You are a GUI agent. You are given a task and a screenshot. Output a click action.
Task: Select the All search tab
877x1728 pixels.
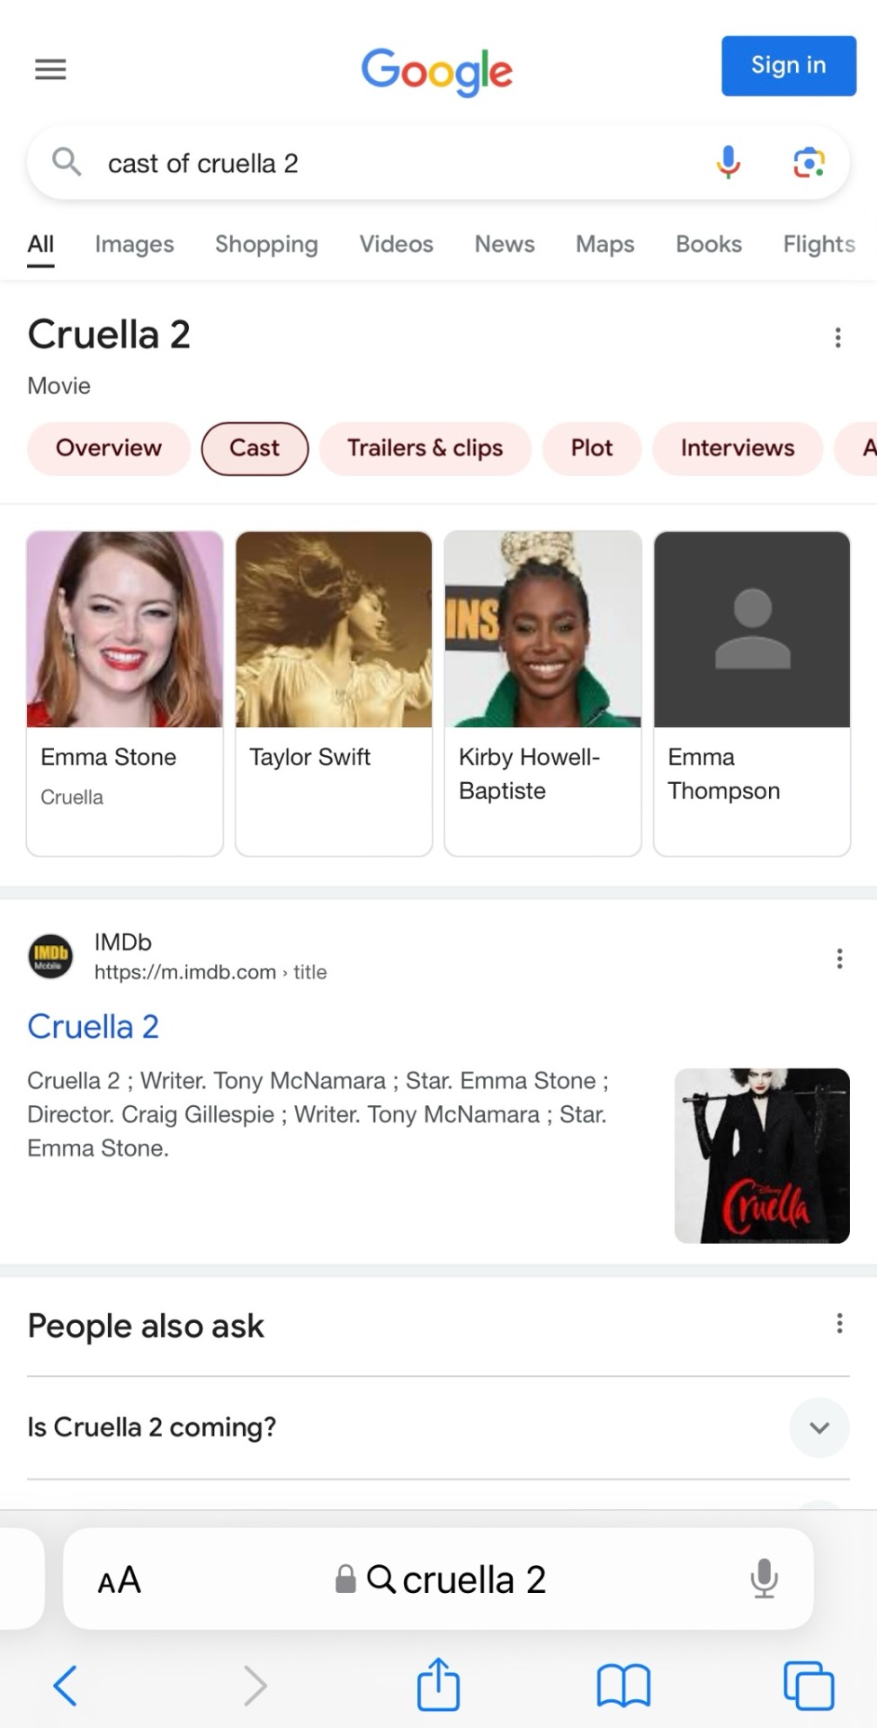pos(40,244)
